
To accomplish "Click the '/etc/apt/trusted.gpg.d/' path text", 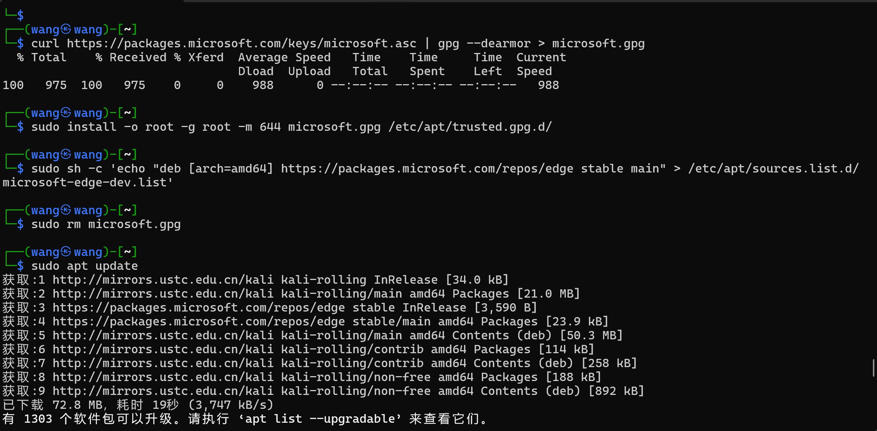I will click(470, 127).
